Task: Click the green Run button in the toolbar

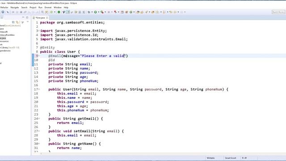Action: [x=95, y=12]
